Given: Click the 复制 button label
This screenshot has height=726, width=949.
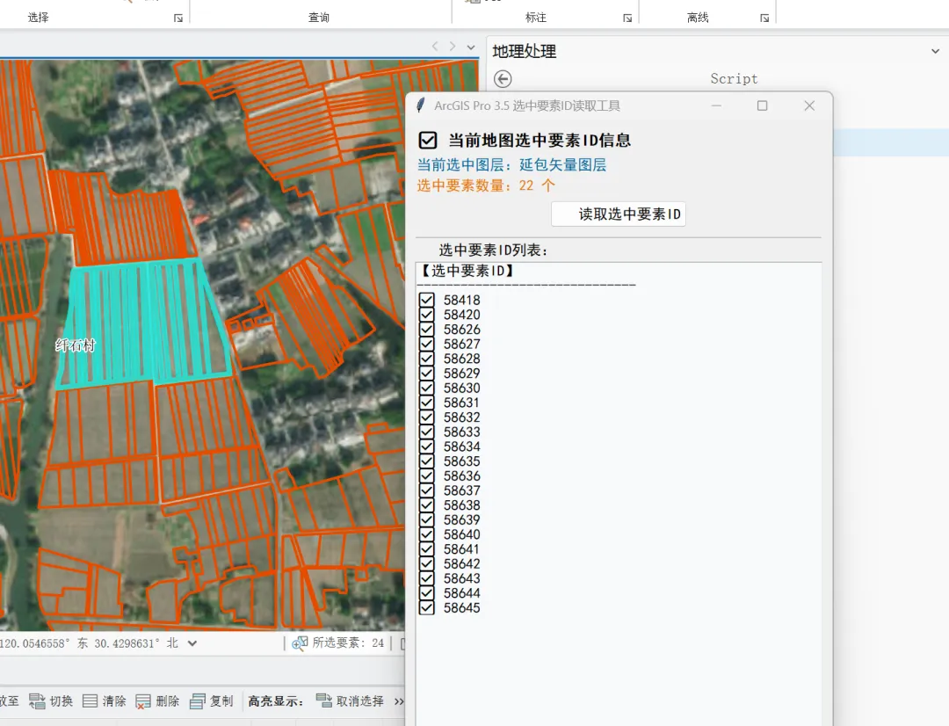Looking at the screenshot, I should [x=221, y=701].
